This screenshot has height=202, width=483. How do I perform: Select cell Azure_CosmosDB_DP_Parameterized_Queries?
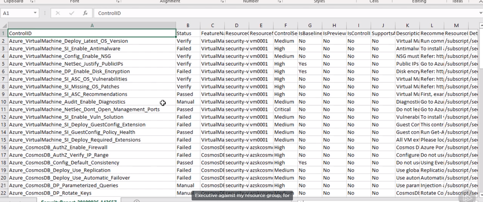(x=92, y=185)
